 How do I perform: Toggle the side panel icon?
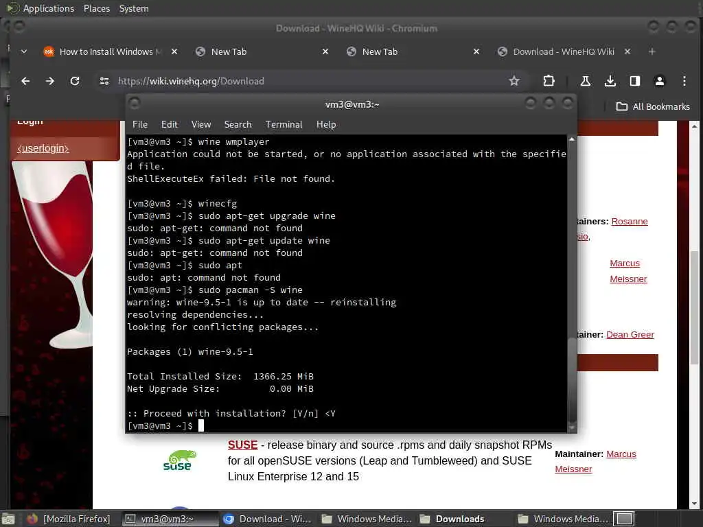pos(634,81)
